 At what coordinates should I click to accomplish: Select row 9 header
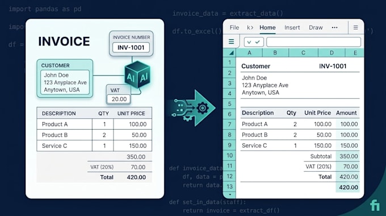point(229,146)
